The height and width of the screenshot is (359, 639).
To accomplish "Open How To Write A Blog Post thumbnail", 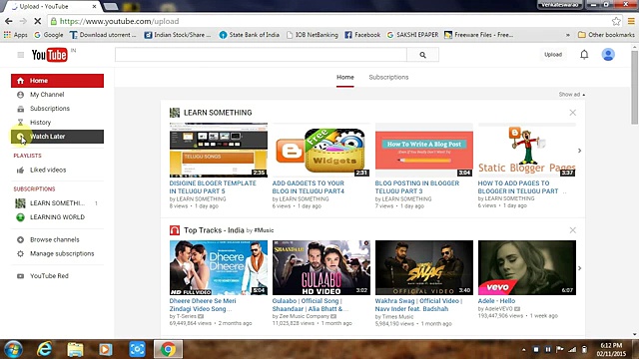I will [x=424, y=150].
